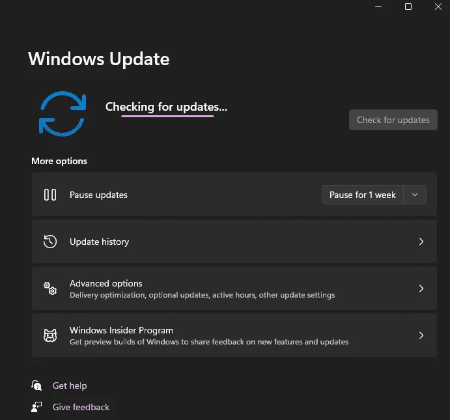Click the Delivery optimization description text

coord(203,295)
